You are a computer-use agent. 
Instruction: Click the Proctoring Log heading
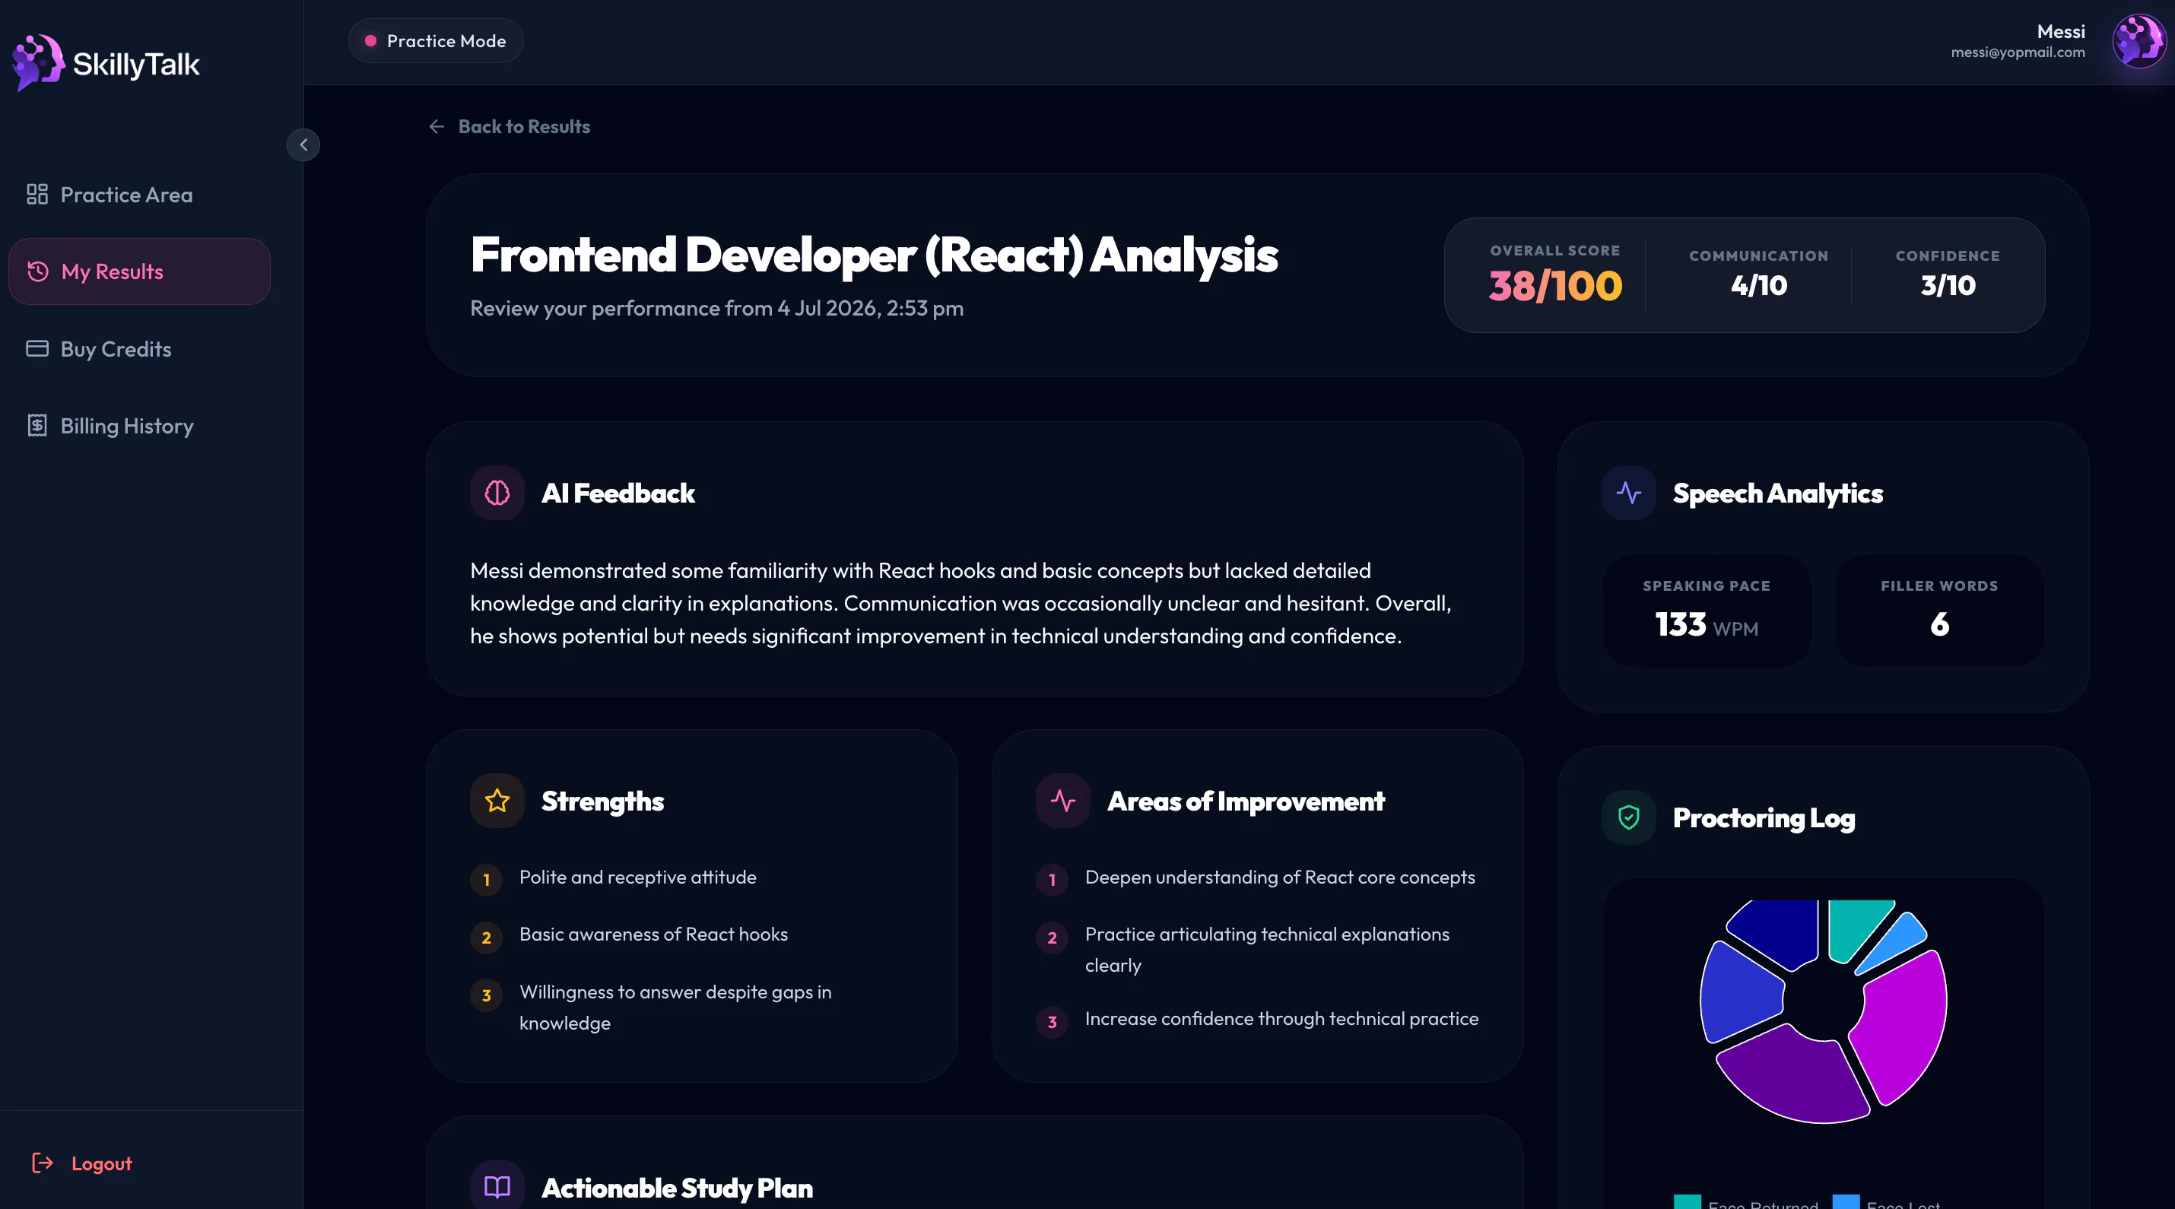(x=1764, y=818)
